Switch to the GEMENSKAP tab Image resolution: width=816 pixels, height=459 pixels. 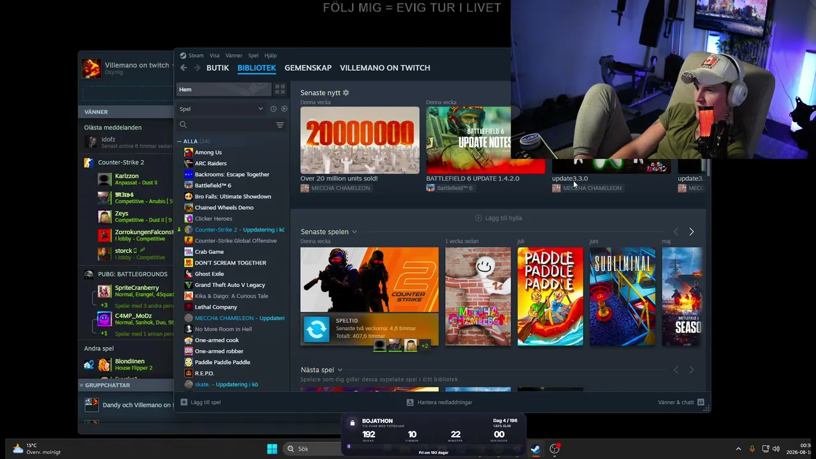click(x=308, y=68)
